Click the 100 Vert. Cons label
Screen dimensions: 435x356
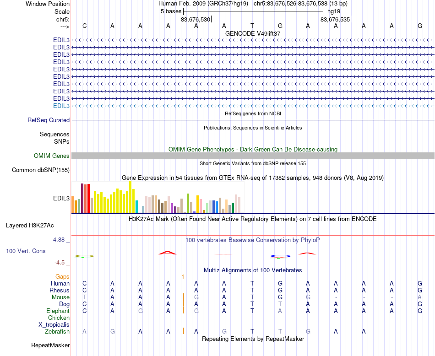[26, 251]
